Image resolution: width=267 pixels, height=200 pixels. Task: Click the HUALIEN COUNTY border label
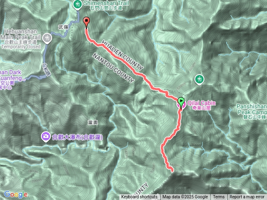(123, 55)
